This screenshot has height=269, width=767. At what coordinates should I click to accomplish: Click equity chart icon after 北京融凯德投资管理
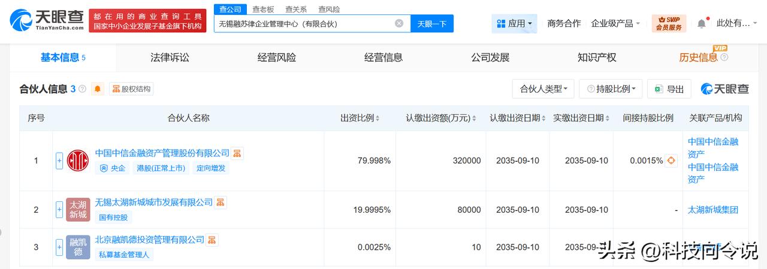212,240
